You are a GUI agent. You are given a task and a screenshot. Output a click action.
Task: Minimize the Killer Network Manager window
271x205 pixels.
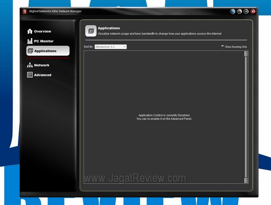239,12
